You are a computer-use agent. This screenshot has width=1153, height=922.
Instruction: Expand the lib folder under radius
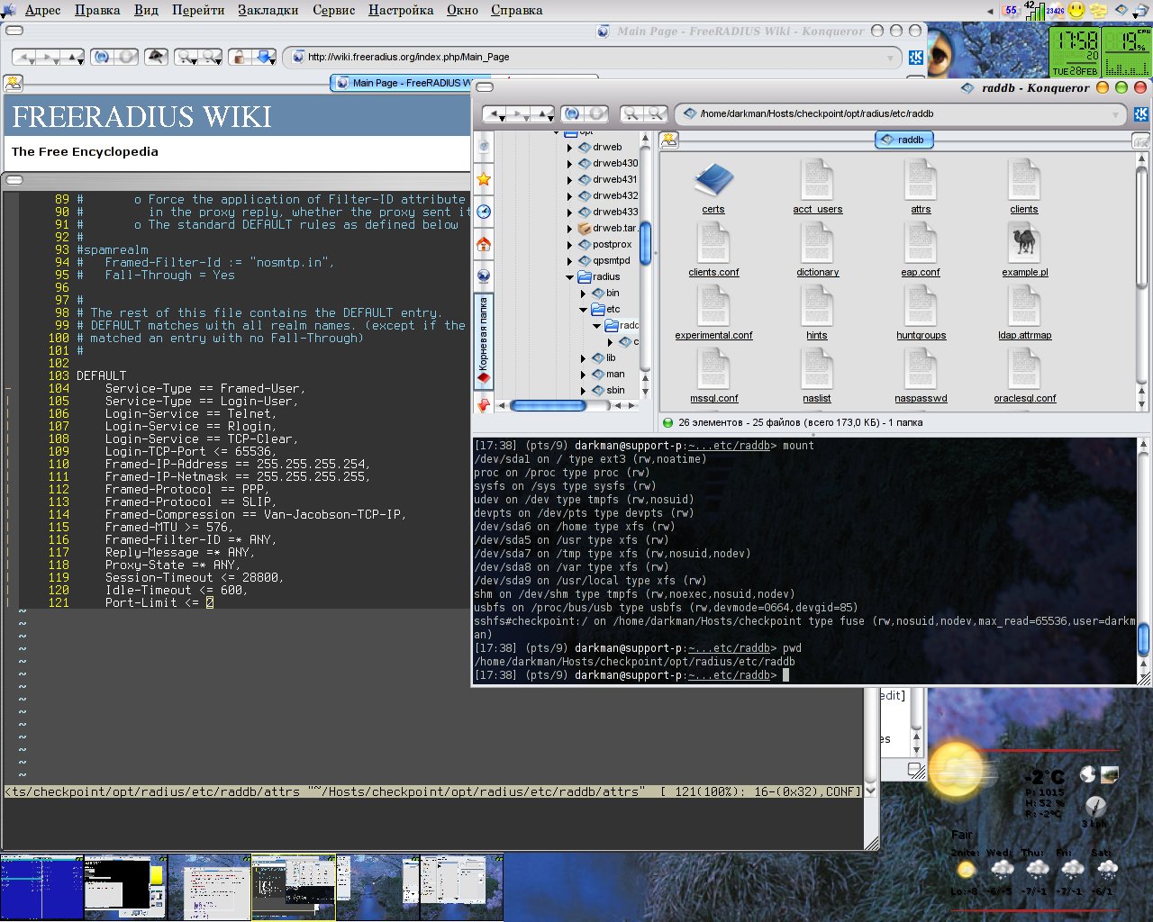[583, 357]
